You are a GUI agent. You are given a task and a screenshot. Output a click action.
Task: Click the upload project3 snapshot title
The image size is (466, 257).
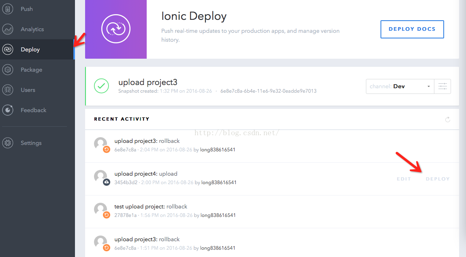(x=148, y=82)
